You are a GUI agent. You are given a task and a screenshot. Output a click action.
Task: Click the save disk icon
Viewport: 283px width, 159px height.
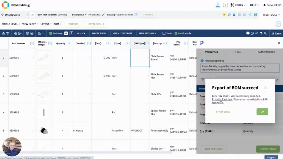[255, 15]
